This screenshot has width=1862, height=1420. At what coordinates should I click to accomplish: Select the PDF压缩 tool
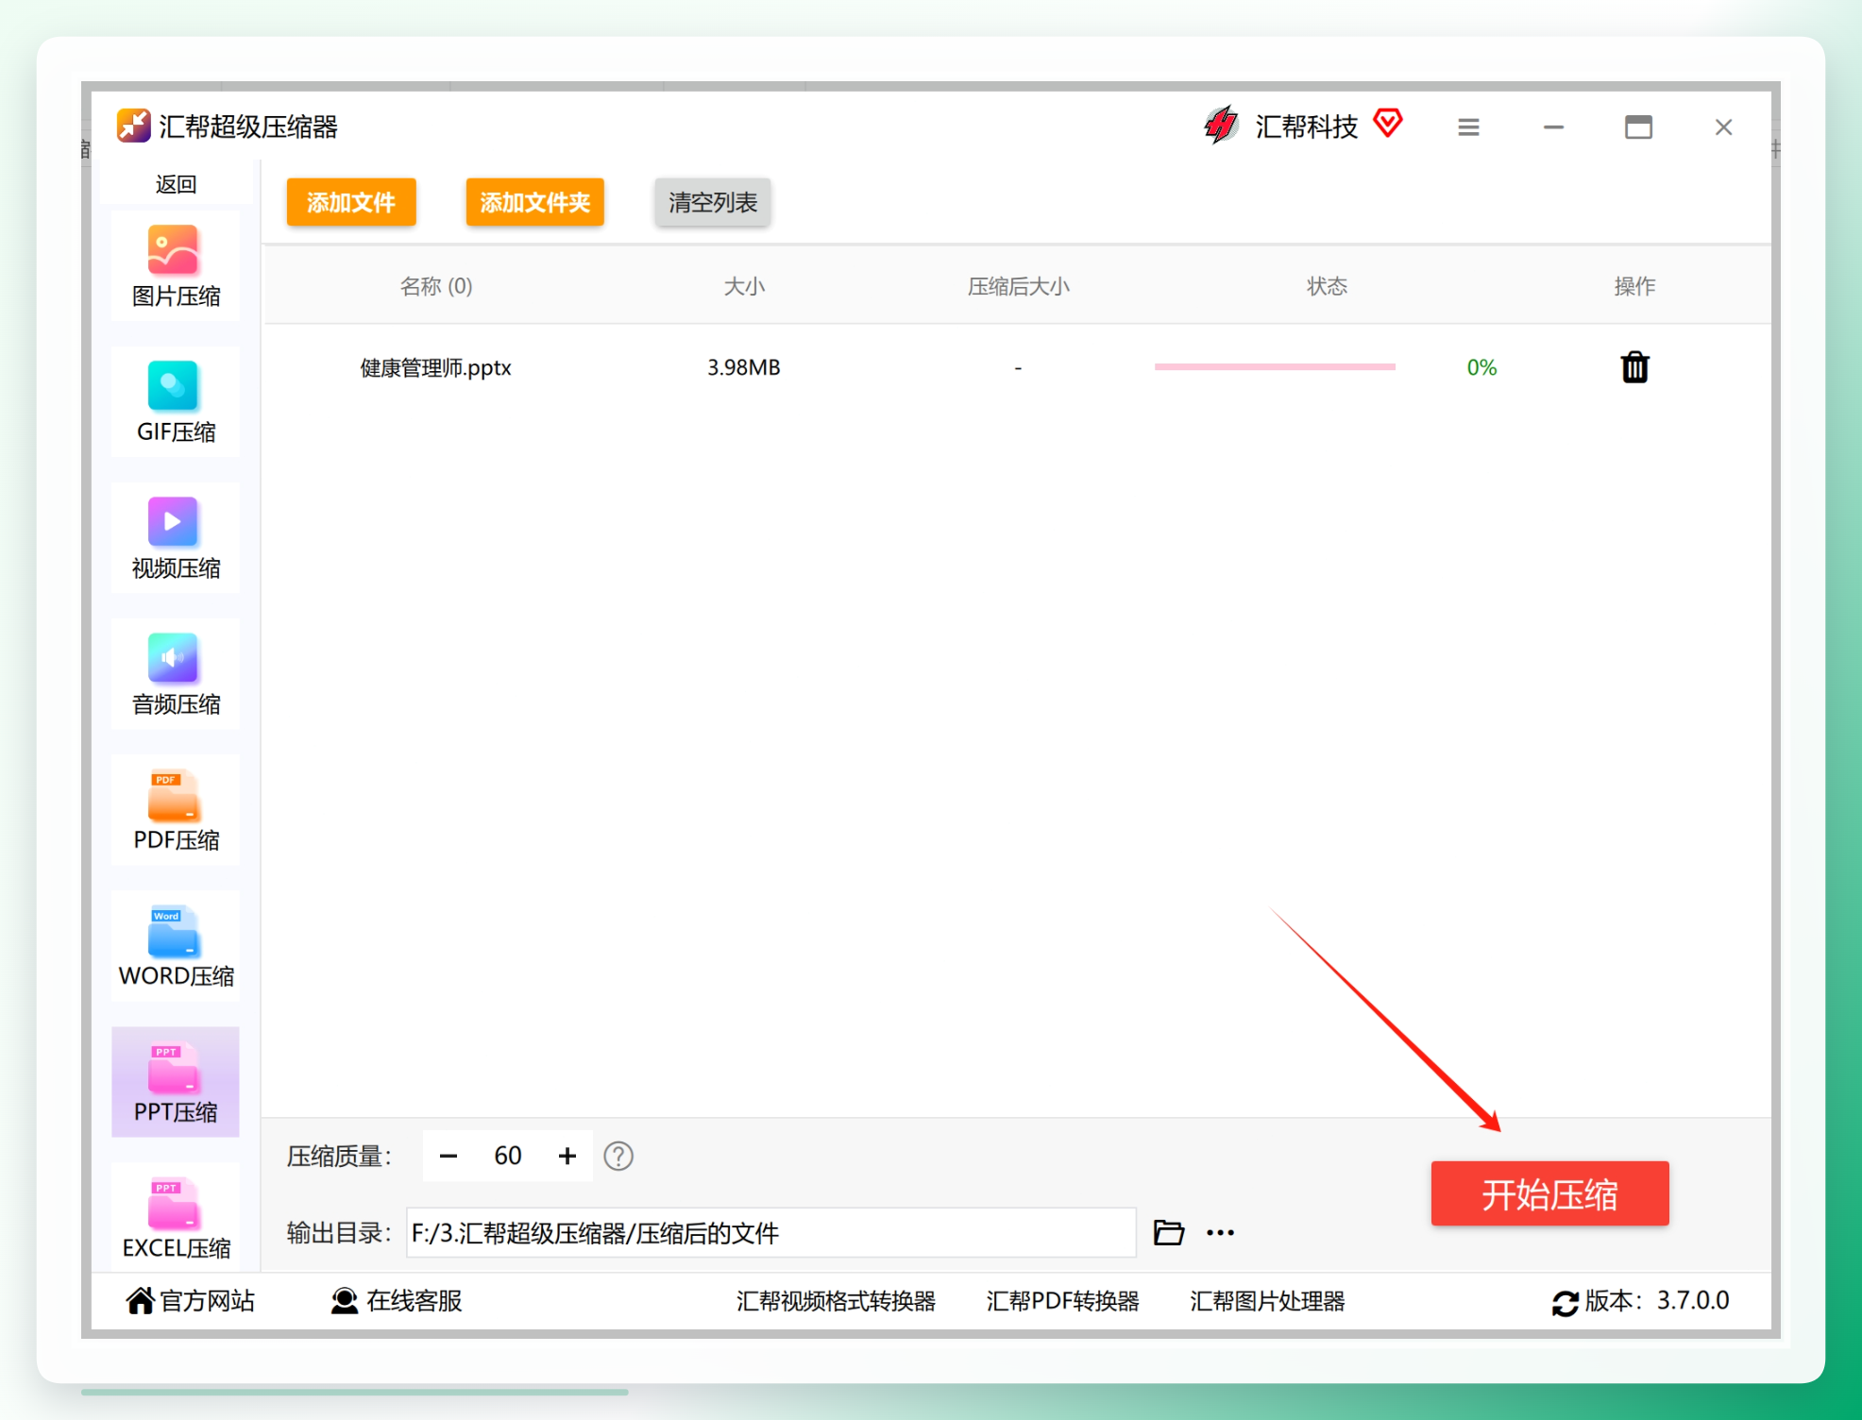pyautogui.click(x=176, y=811)
